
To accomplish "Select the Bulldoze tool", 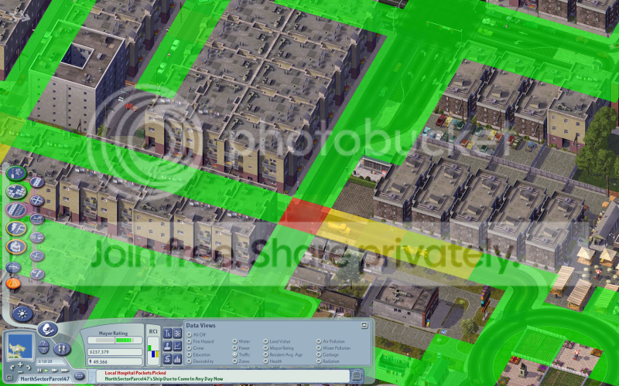I will tap(13, 267).
